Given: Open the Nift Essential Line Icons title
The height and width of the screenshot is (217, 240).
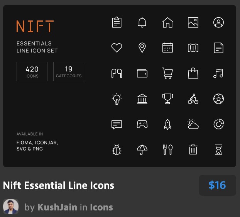Looking at the screenshot, I should [59, 185].
